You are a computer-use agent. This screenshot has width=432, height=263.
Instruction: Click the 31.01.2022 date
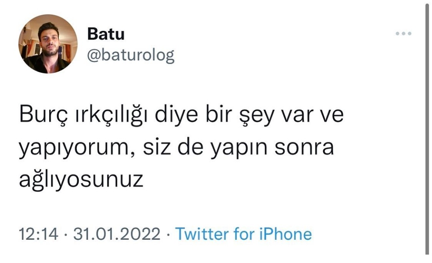point(116,234)
